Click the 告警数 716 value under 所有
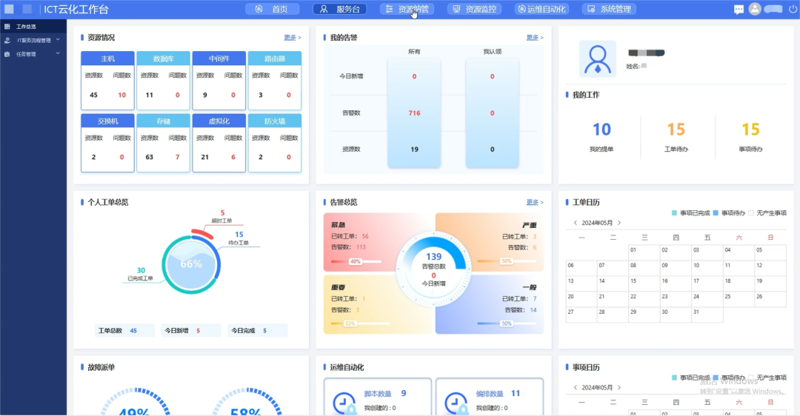800x416 pixels. pos(414,113)
